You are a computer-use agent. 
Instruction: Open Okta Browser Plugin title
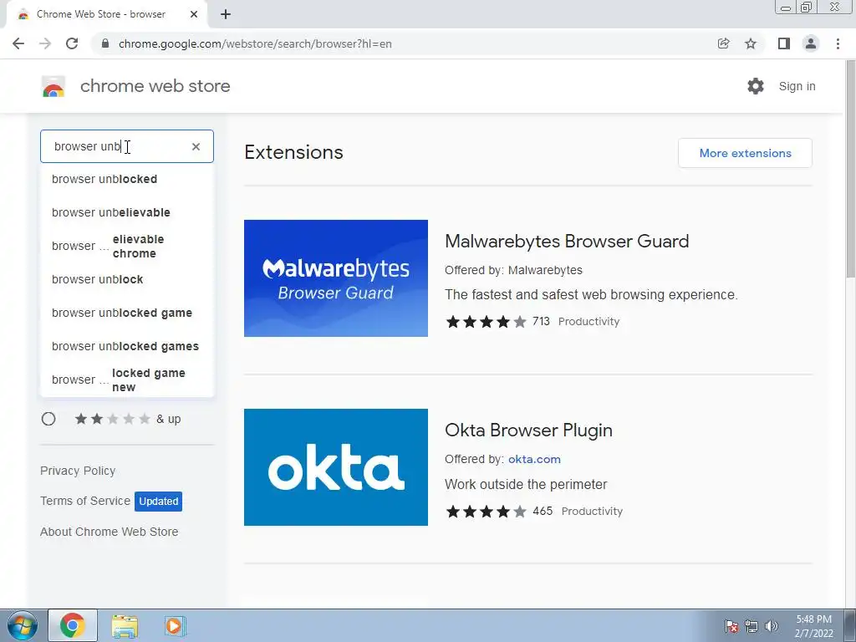[x=528, y=431]
